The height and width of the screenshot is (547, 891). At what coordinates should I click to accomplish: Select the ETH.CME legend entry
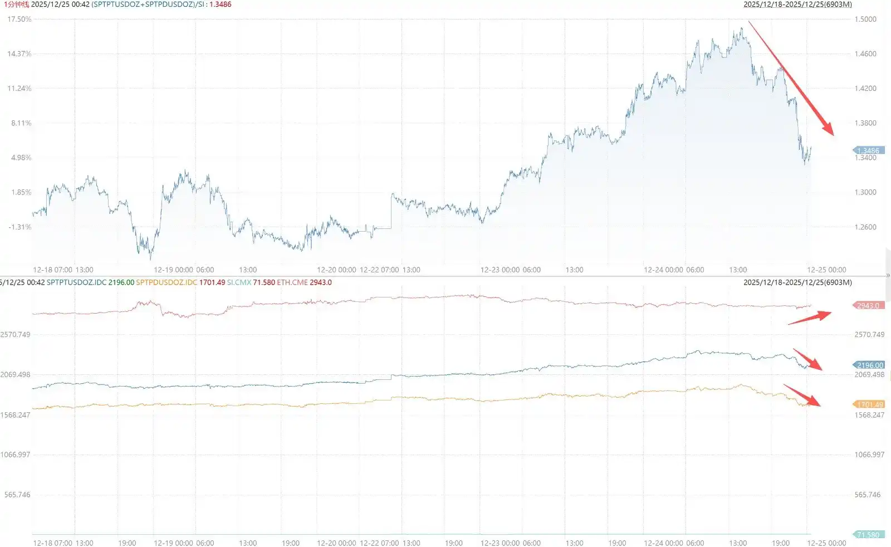click(292, 282)
